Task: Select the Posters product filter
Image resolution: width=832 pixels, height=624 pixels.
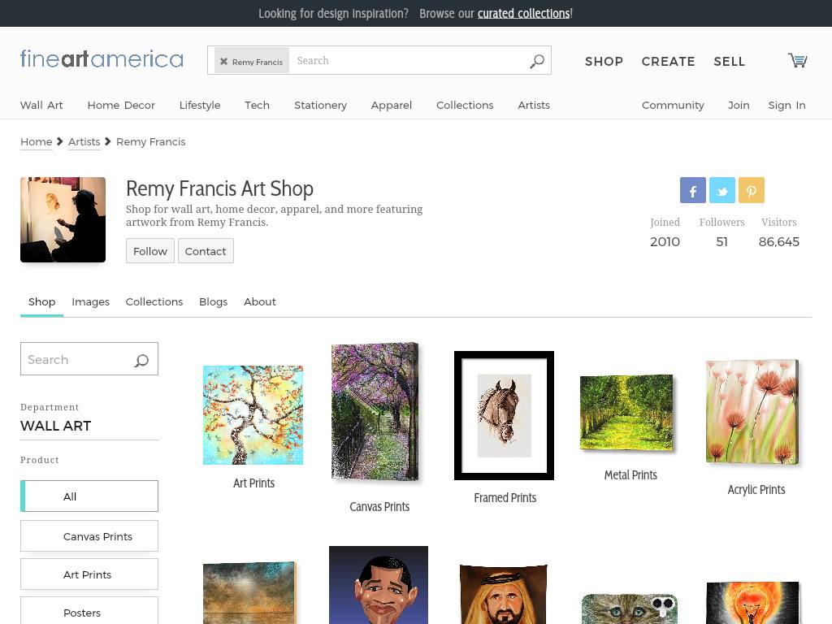Action: pos(89,612)
